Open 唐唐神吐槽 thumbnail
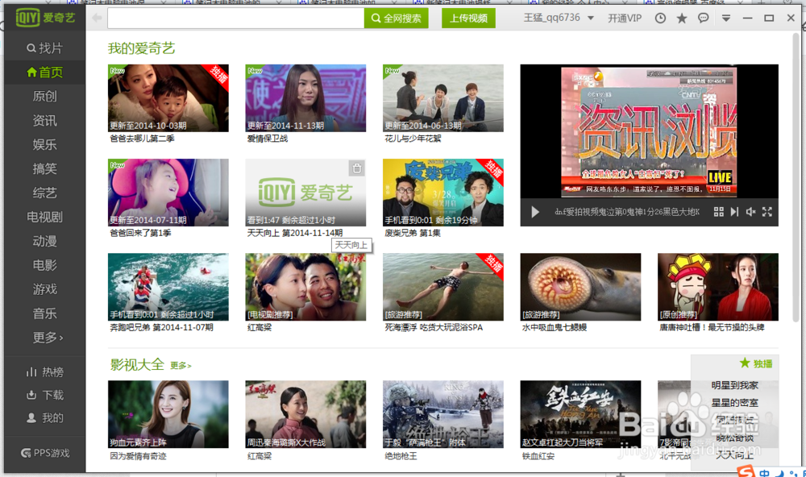Viewport: 806px width, 477px height. click(x=718, y=287)
